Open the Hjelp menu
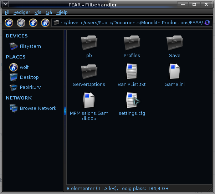The image size is (215, 194). [x=62, y=12]
